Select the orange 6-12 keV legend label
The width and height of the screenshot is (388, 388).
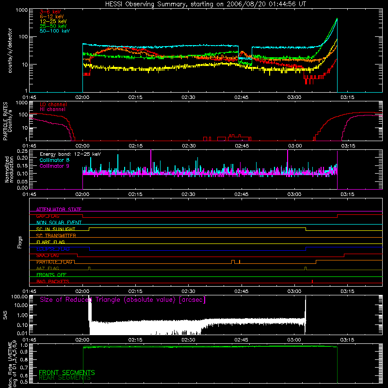(52, 16)
